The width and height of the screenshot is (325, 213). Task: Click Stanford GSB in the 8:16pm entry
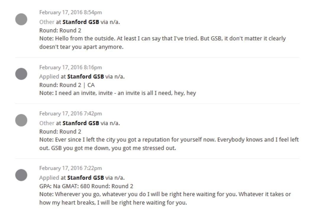pos(86,77)
